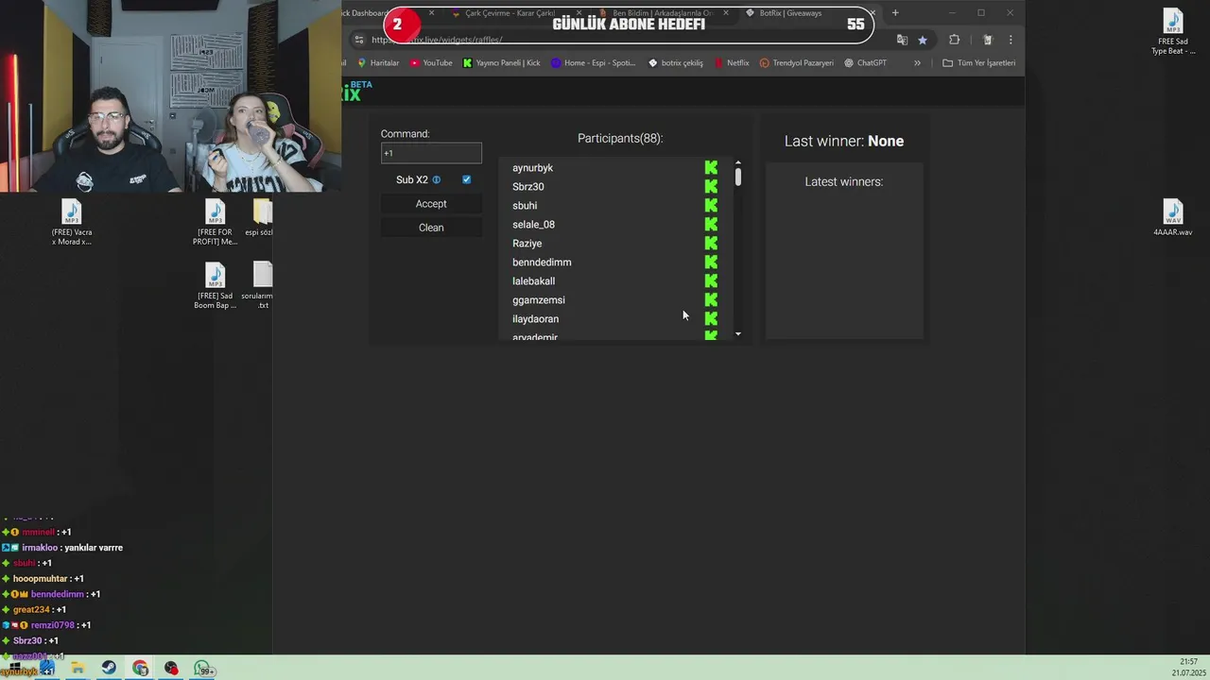Select participant selale_08 in the list

coord(533,225)
